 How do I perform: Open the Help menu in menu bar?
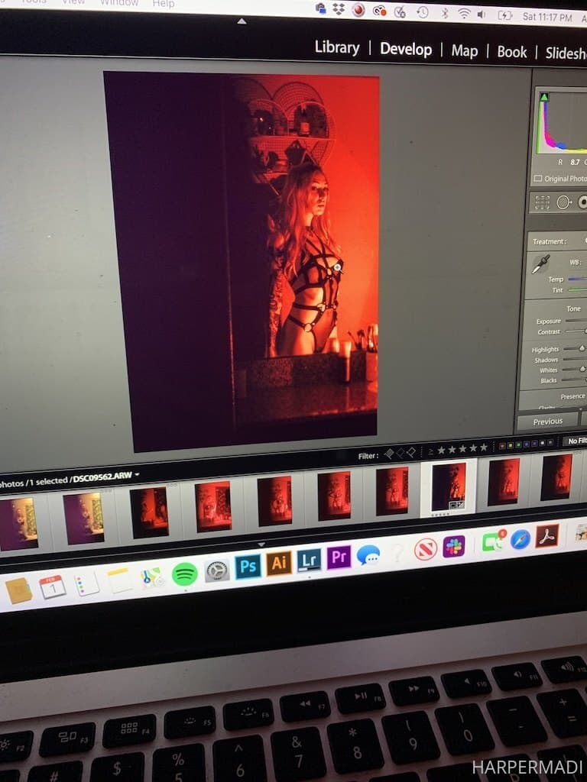[164, 4]
